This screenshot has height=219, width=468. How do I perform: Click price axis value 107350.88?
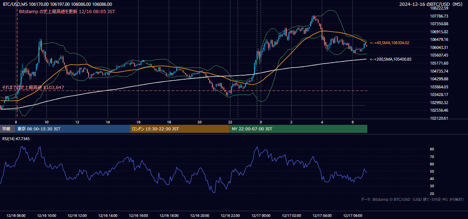[x=439, y=24]
